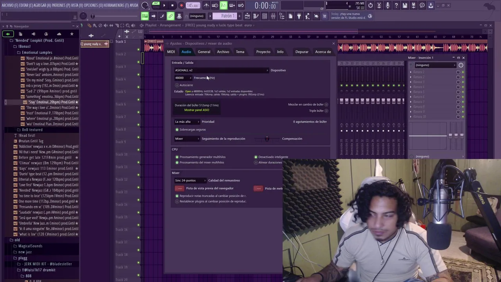Toggle Sobrecargas seguras option
The image size is (501, 282).
pyautogui.click(x=177, y=129)
